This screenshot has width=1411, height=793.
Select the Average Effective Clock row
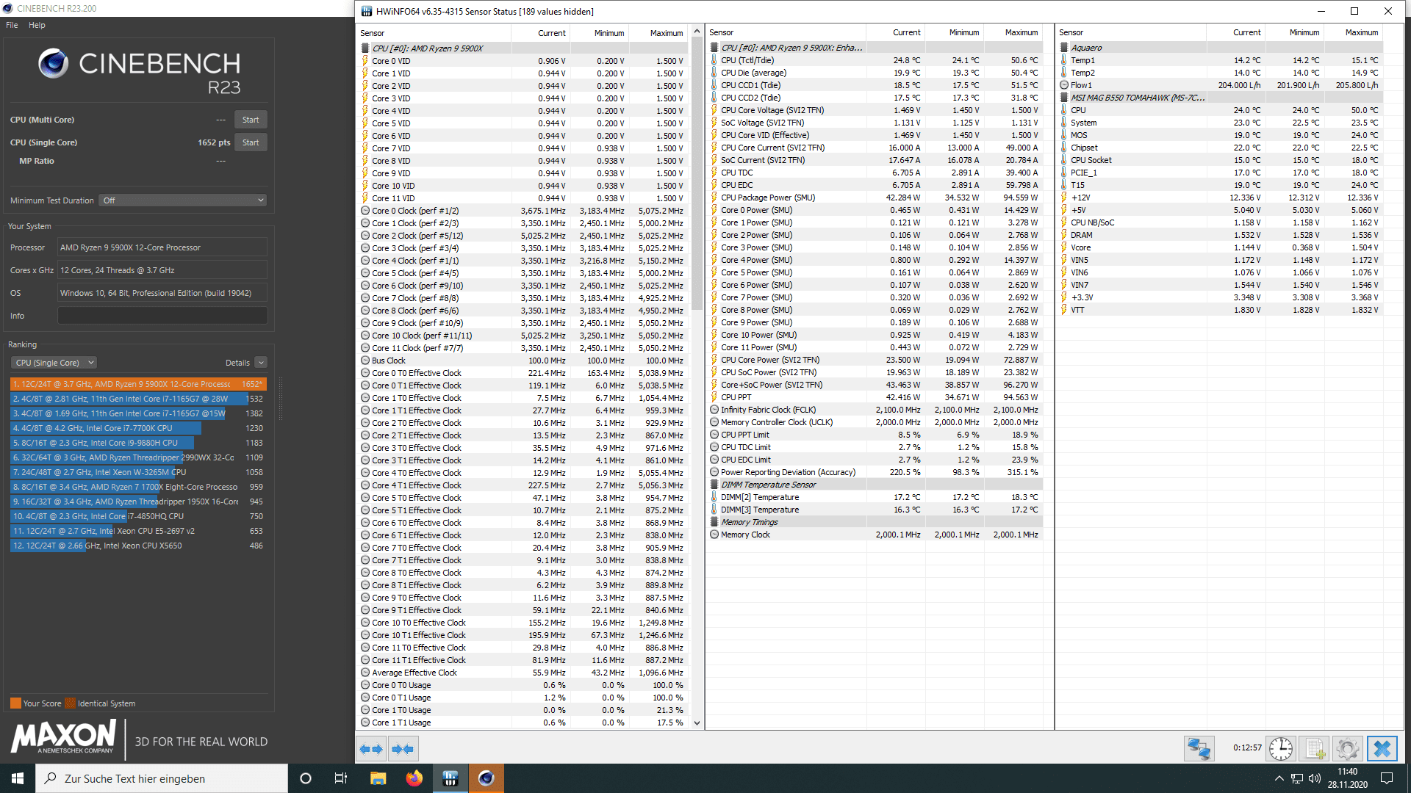[523, 673]
